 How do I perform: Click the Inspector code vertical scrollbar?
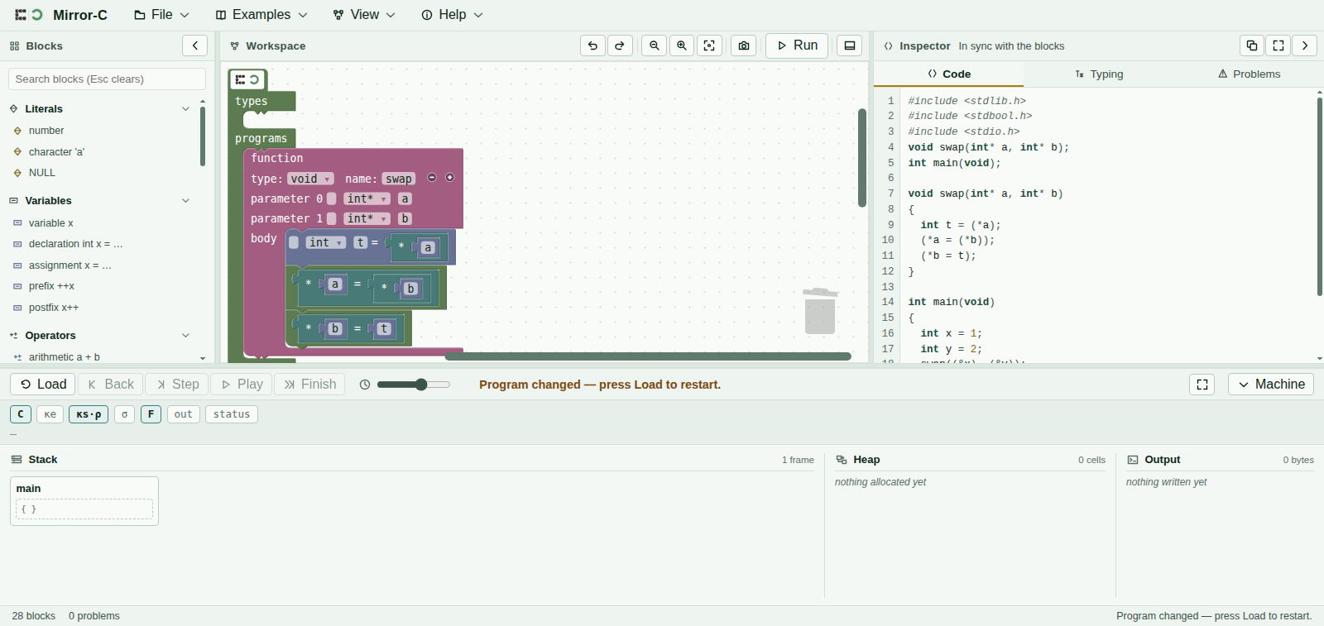(1319, 197)
